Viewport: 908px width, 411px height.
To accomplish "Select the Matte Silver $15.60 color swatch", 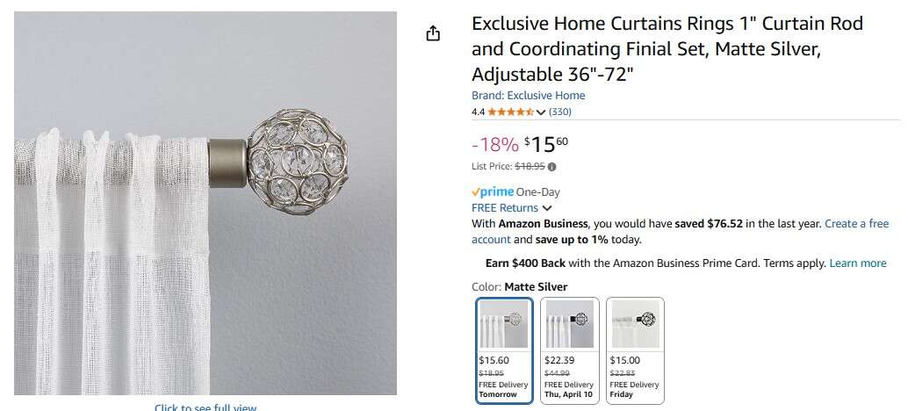I will tap(504, 350).
